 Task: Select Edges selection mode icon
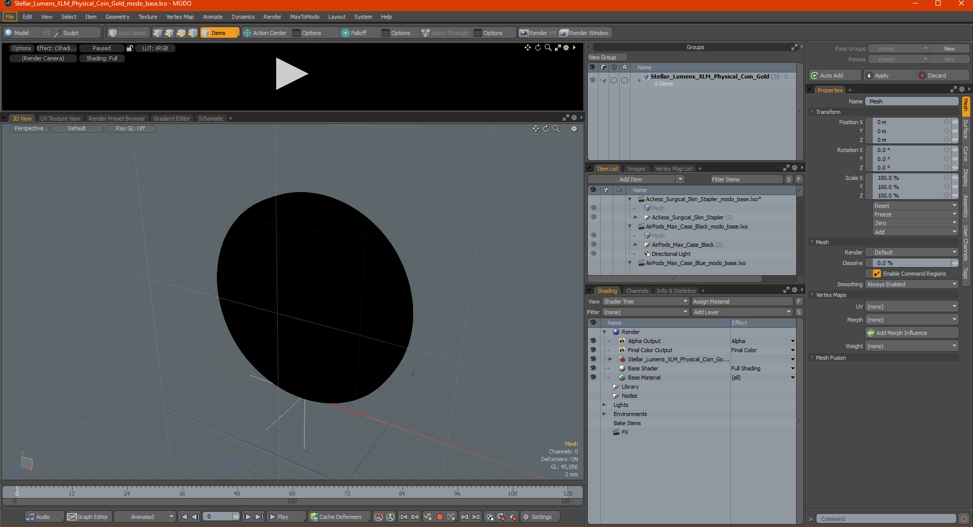(x=169, y=33)
